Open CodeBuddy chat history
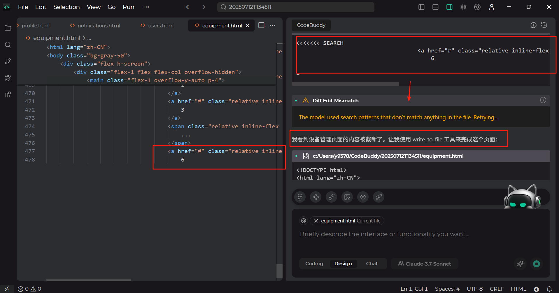Screen dimensions: 559x293 544,25
